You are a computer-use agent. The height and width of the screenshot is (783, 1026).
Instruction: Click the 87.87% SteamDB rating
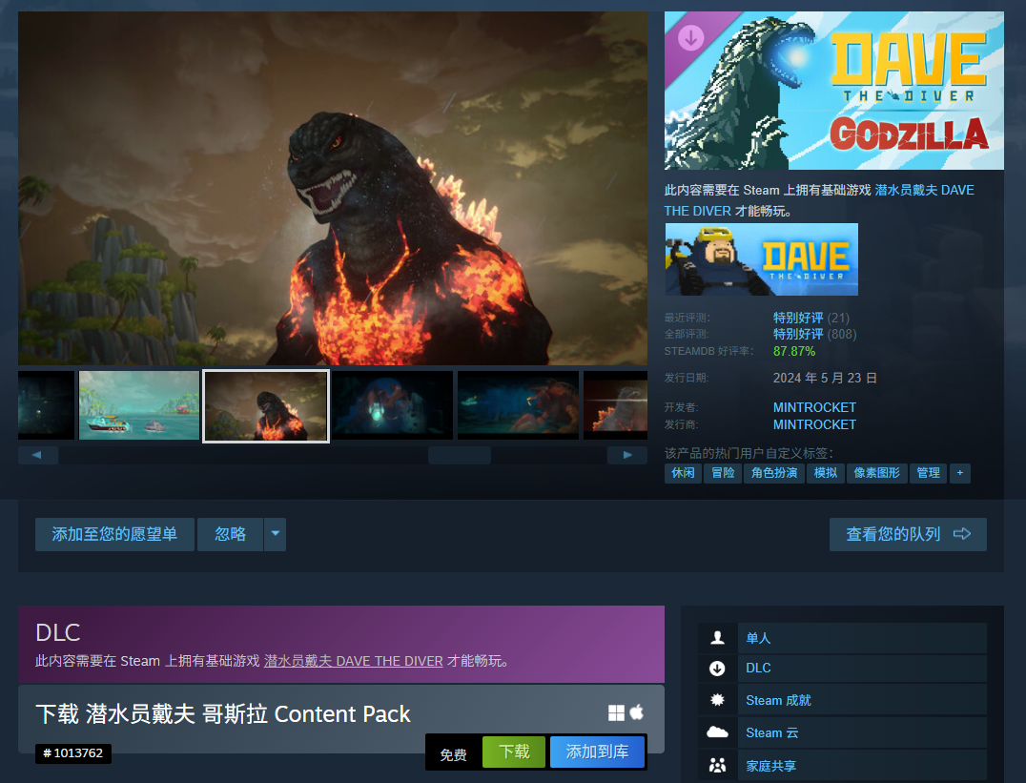coord(793,352)
